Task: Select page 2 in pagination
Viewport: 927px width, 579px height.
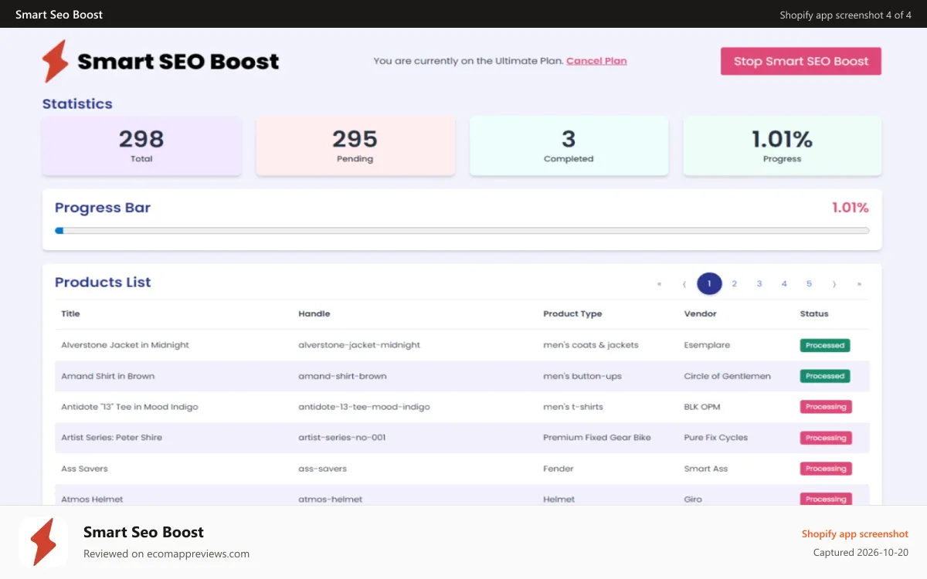Action: 734,283
